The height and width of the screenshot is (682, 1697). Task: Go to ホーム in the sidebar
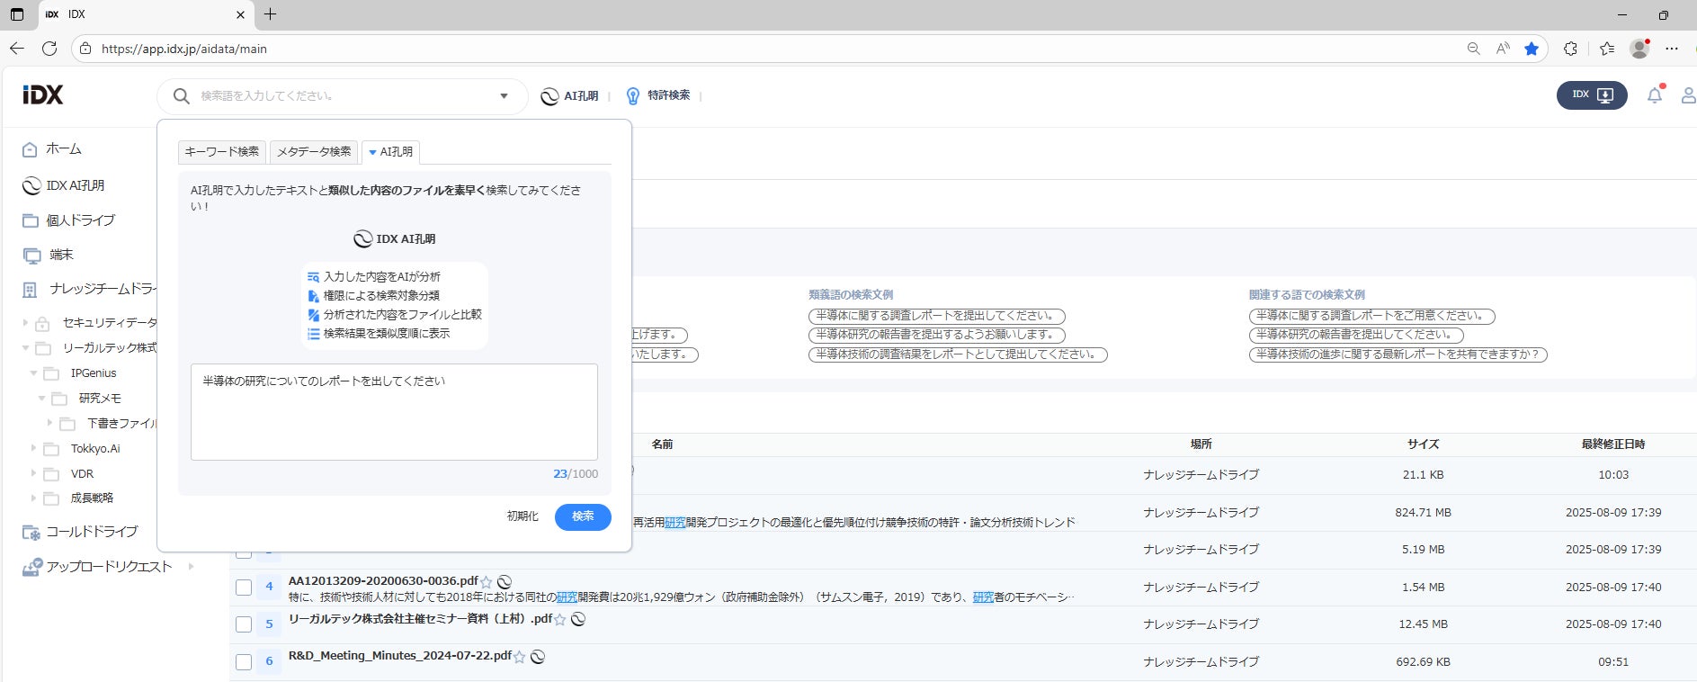click(52, 149)
